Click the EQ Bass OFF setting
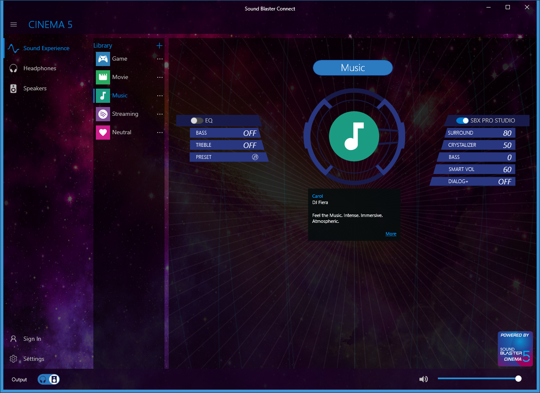540x393 pixels. click(x=250, y=133)
